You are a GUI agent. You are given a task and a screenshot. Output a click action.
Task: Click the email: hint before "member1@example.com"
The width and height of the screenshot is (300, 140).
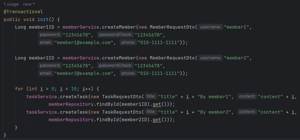(46, 42)
